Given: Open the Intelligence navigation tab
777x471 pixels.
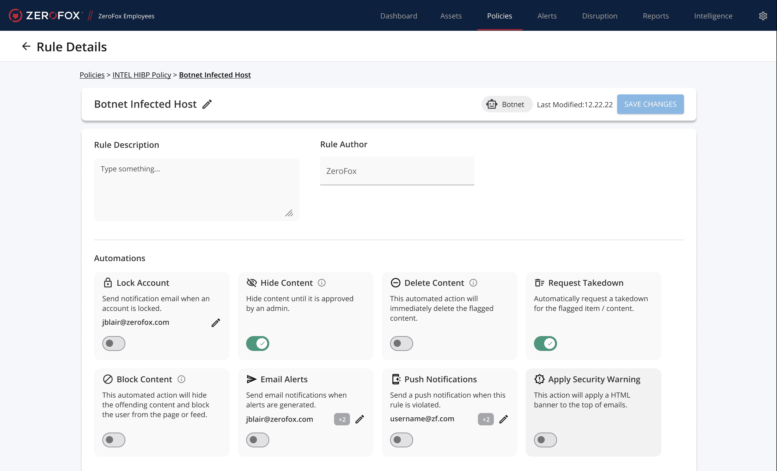Looking at the screenshot, I should 713,16.
